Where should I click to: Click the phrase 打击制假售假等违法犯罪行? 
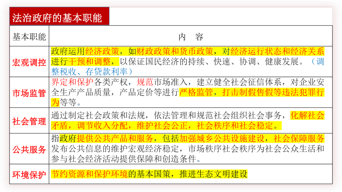pyautogui.click(x=273, y=92)
